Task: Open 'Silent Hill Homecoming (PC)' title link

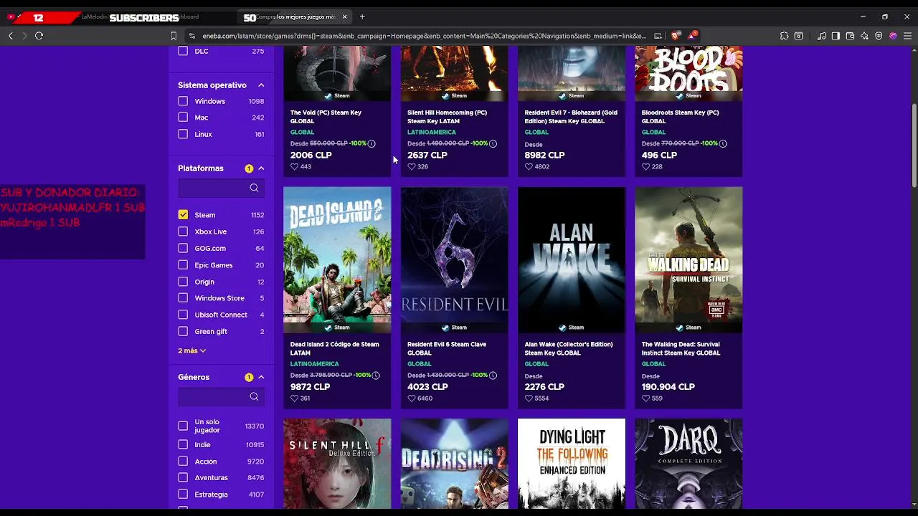Action: (447, 117)
